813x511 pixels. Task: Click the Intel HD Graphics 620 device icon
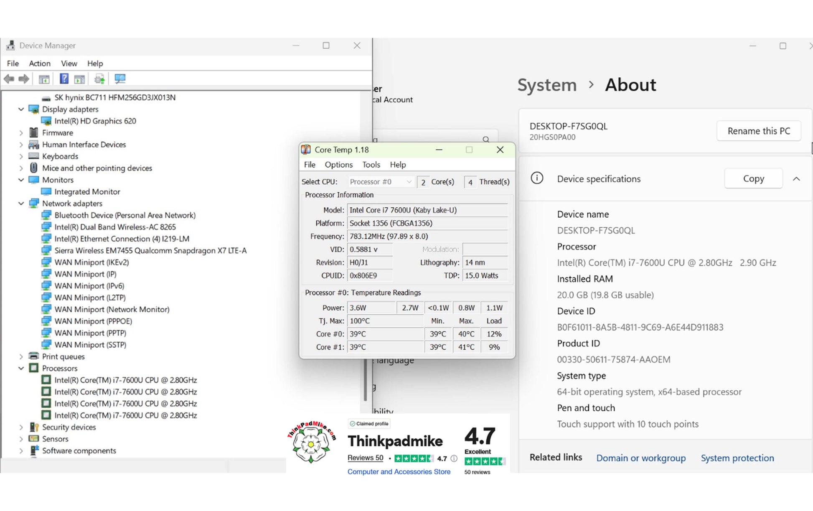(46, 121)
